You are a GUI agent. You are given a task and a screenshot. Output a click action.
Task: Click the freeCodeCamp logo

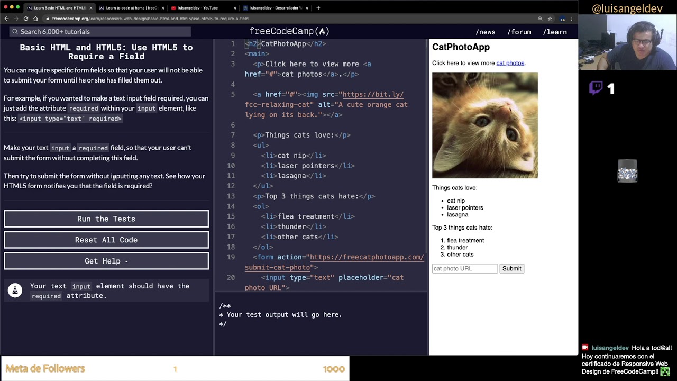289,31
